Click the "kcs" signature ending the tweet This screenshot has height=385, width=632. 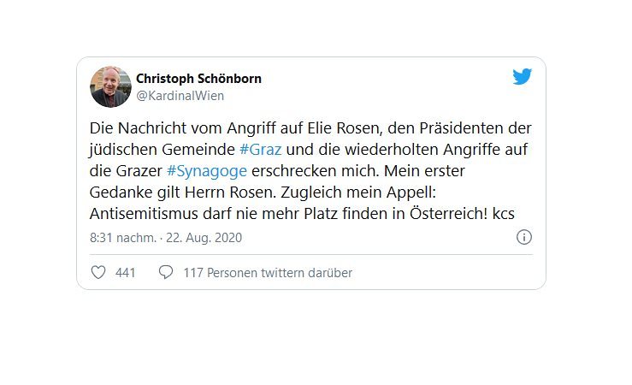[504, 213]
